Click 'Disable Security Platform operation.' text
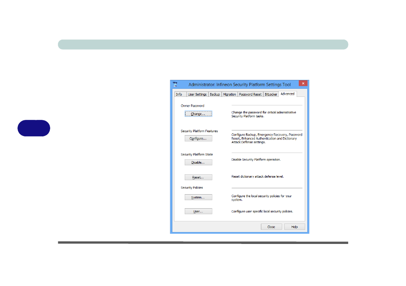Screen dimensions: 406x286 (256, 159)
